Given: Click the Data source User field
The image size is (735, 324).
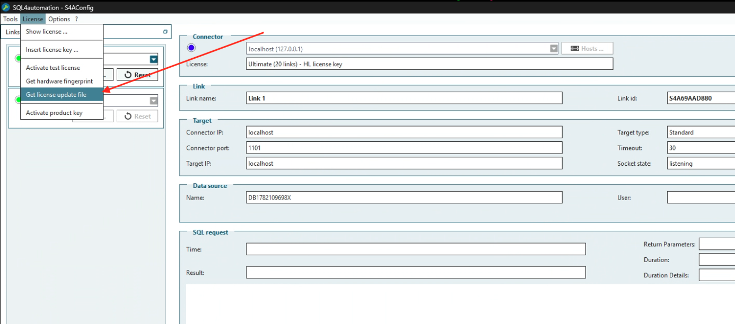Looking at the screenshot, I should tap(701, 197).
